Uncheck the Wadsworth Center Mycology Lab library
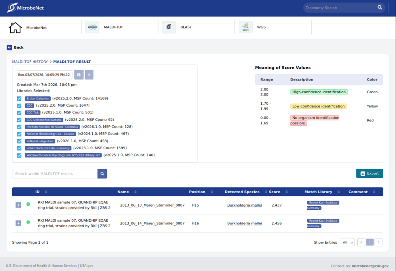The height and width of the screenshot is (271, 396). pos(19,155)
